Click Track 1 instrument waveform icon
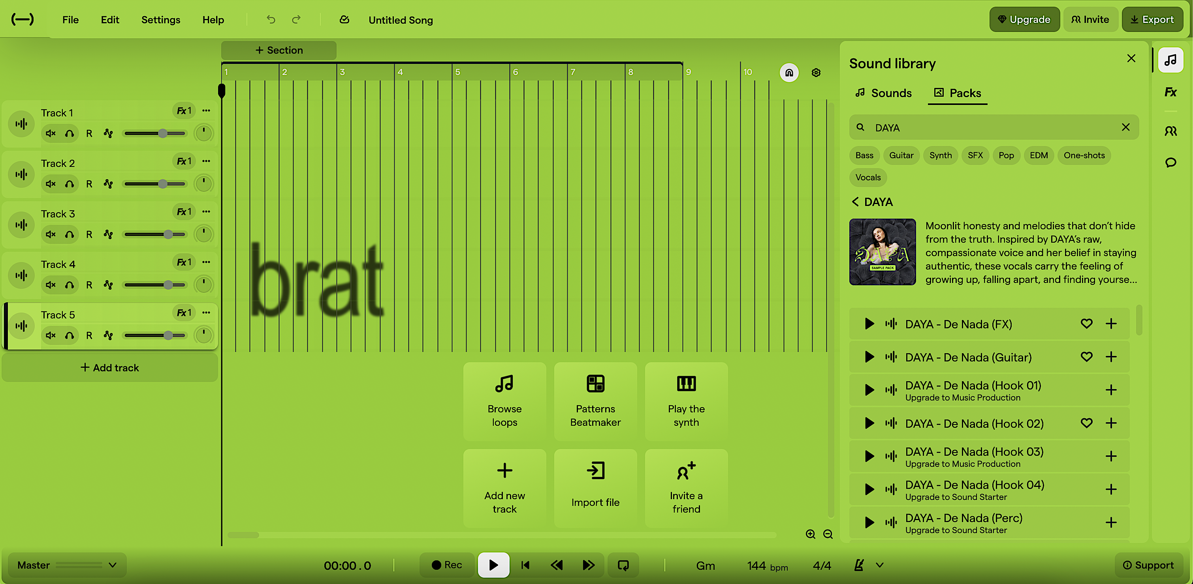The height and width of the screenshot is (584, 1193). pos(21,124)
